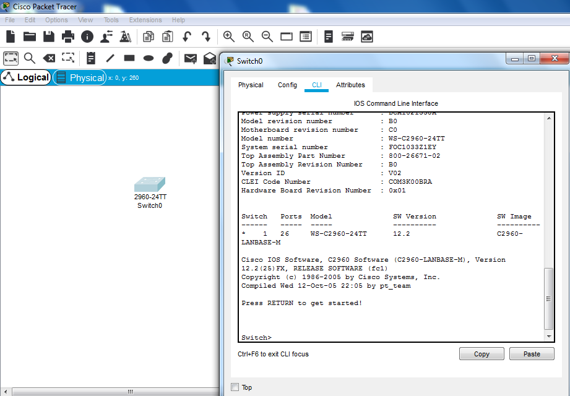The image size is (570, 396).
Task: Click the Zoom Out magnifier icon
Action: [x=267, y=37]
